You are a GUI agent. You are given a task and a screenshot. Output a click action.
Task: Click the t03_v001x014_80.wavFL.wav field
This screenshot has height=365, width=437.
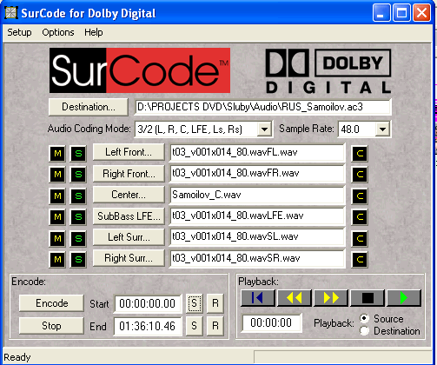(257, 152)
